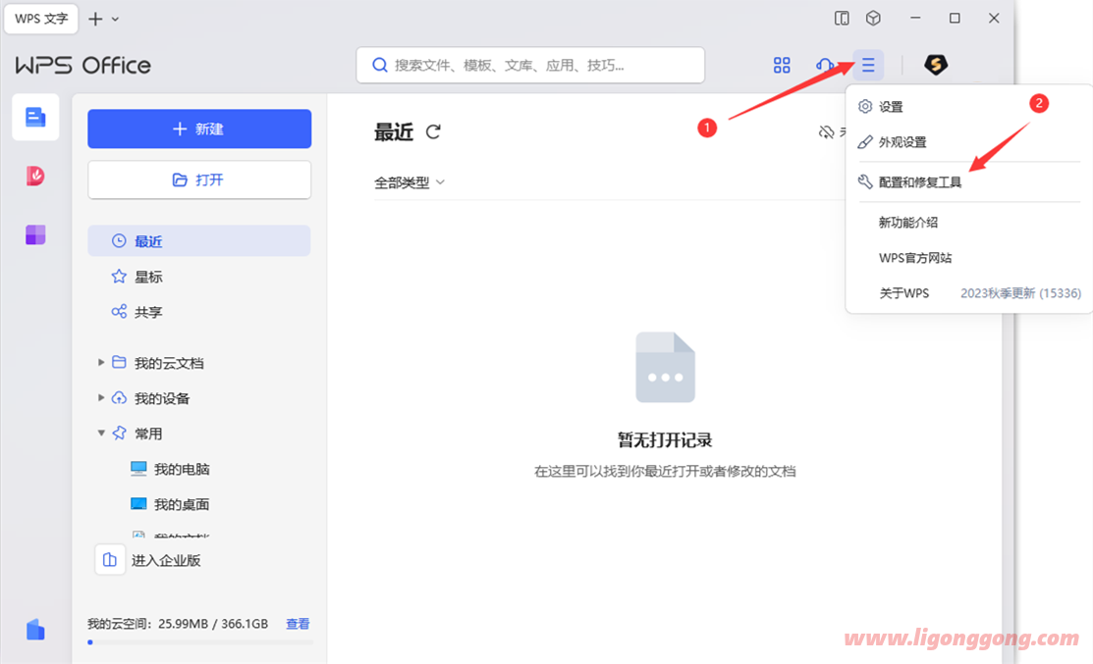Refresh the recent list with the reload icon
Viewport: 1093px width, 664px height.
tap(433, 131)
